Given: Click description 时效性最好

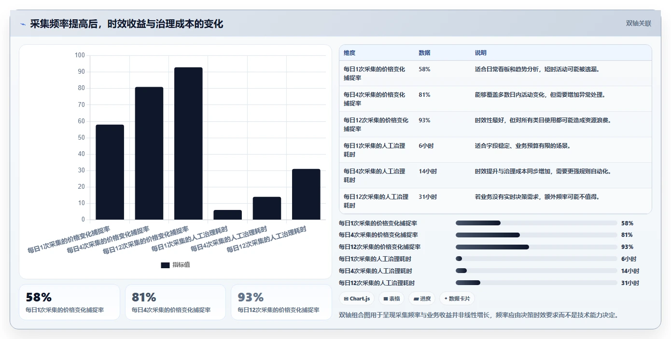Looking at the screenshot, I should [543, 120].
